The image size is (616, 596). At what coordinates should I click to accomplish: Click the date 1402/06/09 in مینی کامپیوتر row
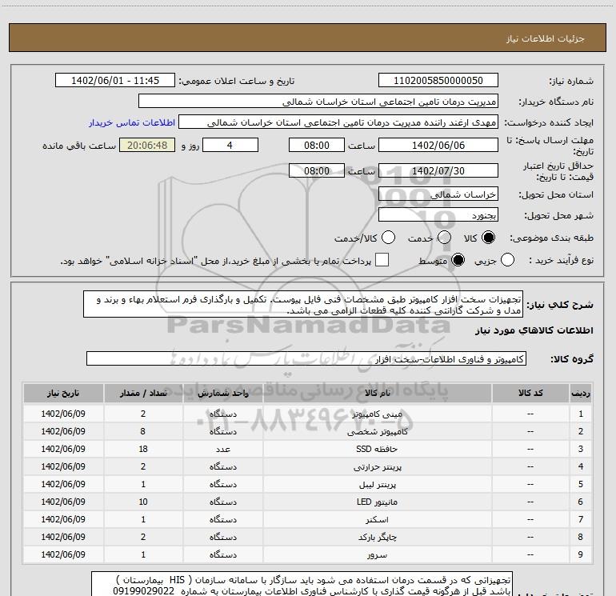coord(63,414)
